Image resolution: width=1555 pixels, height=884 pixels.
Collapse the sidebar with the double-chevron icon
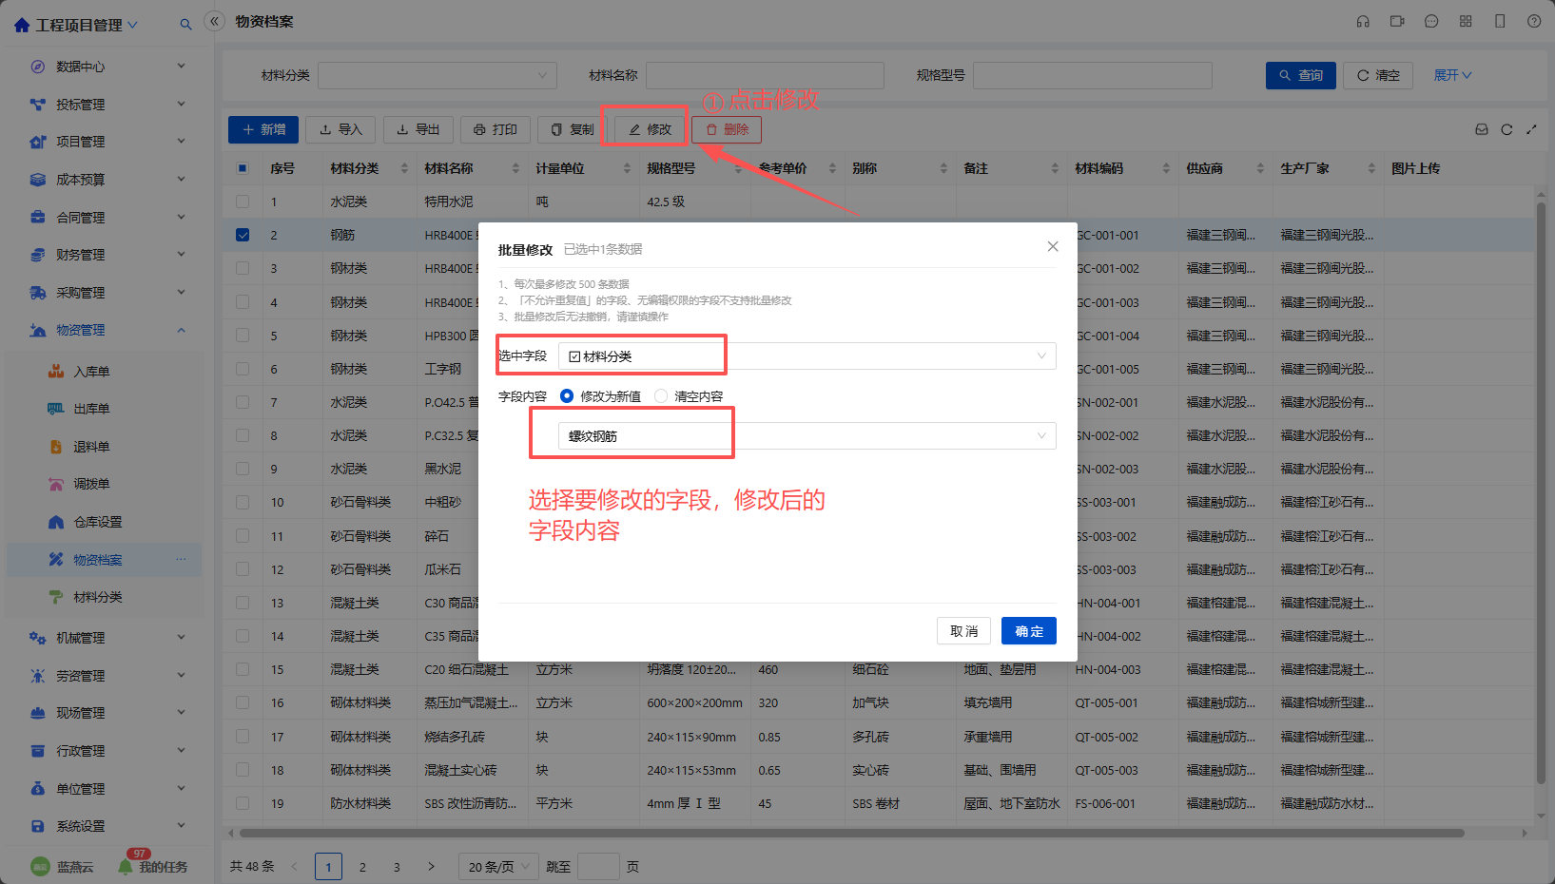coord(215,21)
